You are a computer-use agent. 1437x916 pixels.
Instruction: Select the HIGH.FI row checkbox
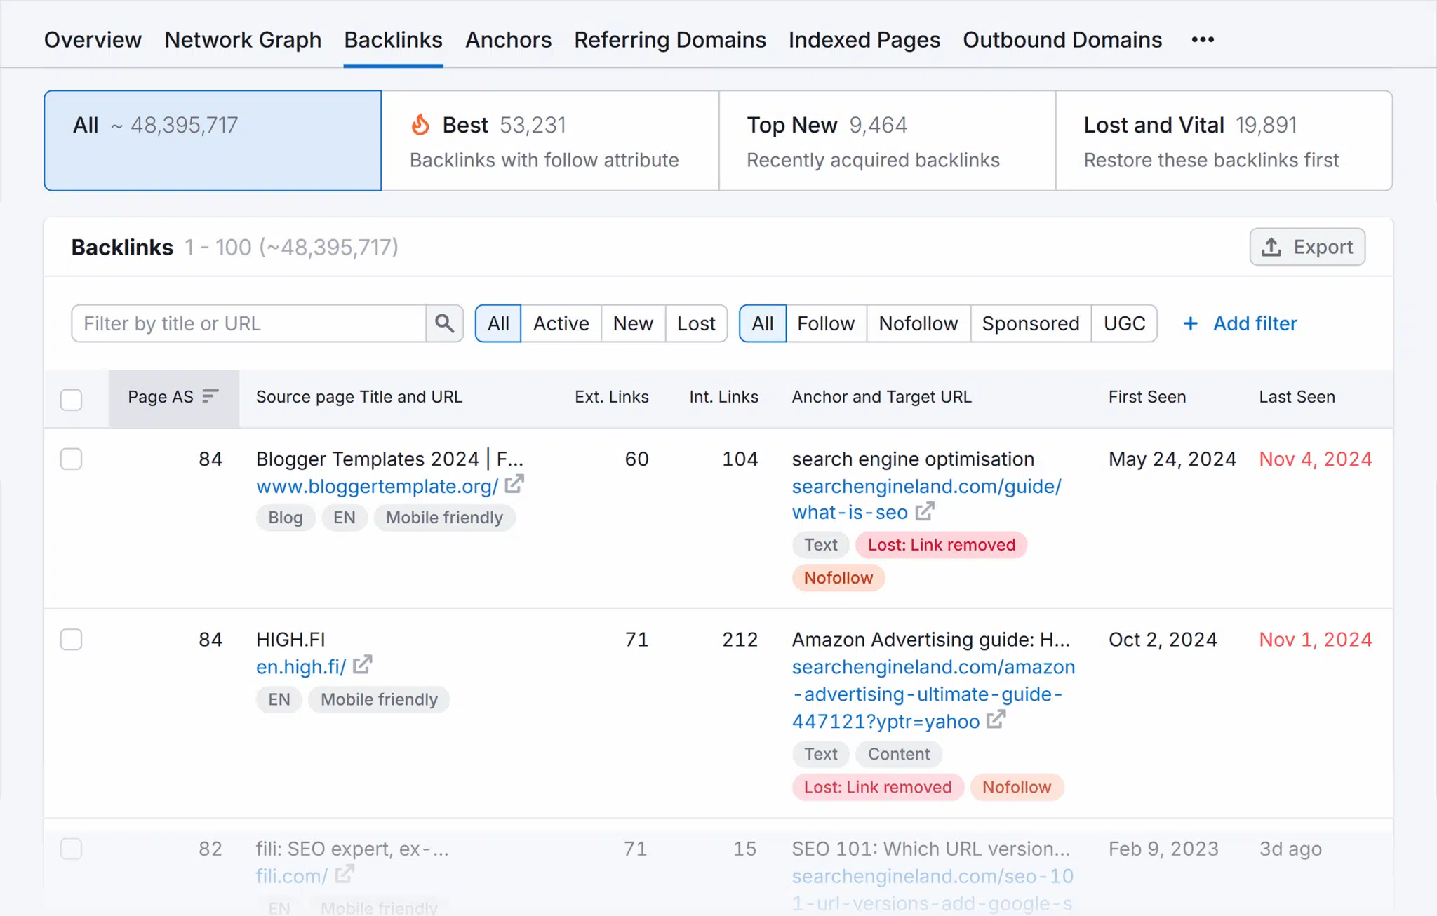coord(72,639)
